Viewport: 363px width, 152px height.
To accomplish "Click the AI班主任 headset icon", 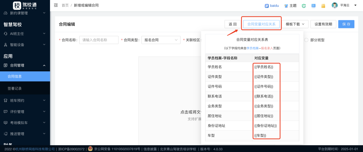I will [x=5, y=34].
